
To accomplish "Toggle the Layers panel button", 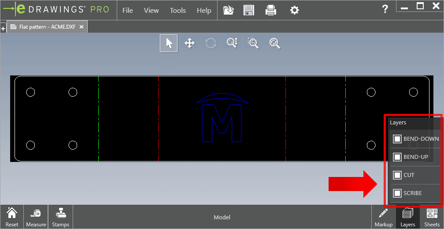I will coord(408,217).
